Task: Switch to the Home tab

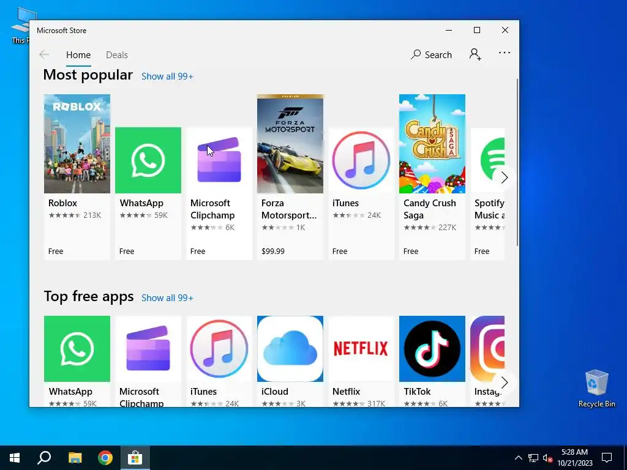Action: (78, 54)
